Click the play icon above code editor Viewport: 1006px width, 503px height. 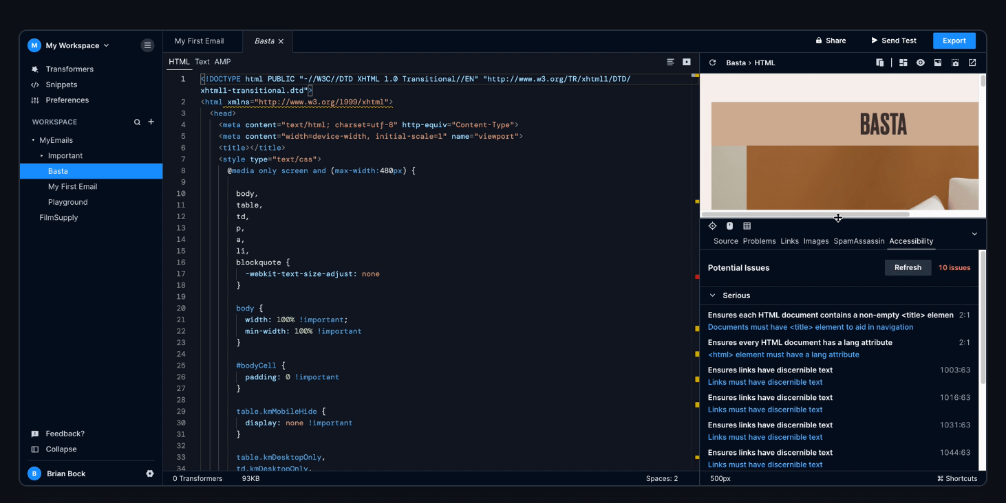click(686, 62)
